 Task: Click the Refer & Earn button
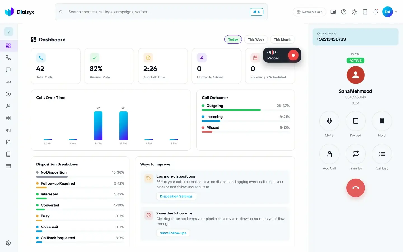[310, 12]
